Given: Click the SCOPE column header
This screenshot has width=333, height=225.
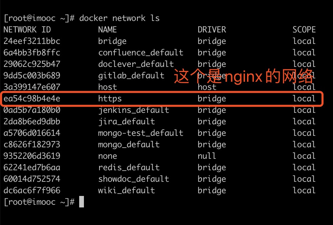Looking at the screenshot, I should [x=304, y=30].
